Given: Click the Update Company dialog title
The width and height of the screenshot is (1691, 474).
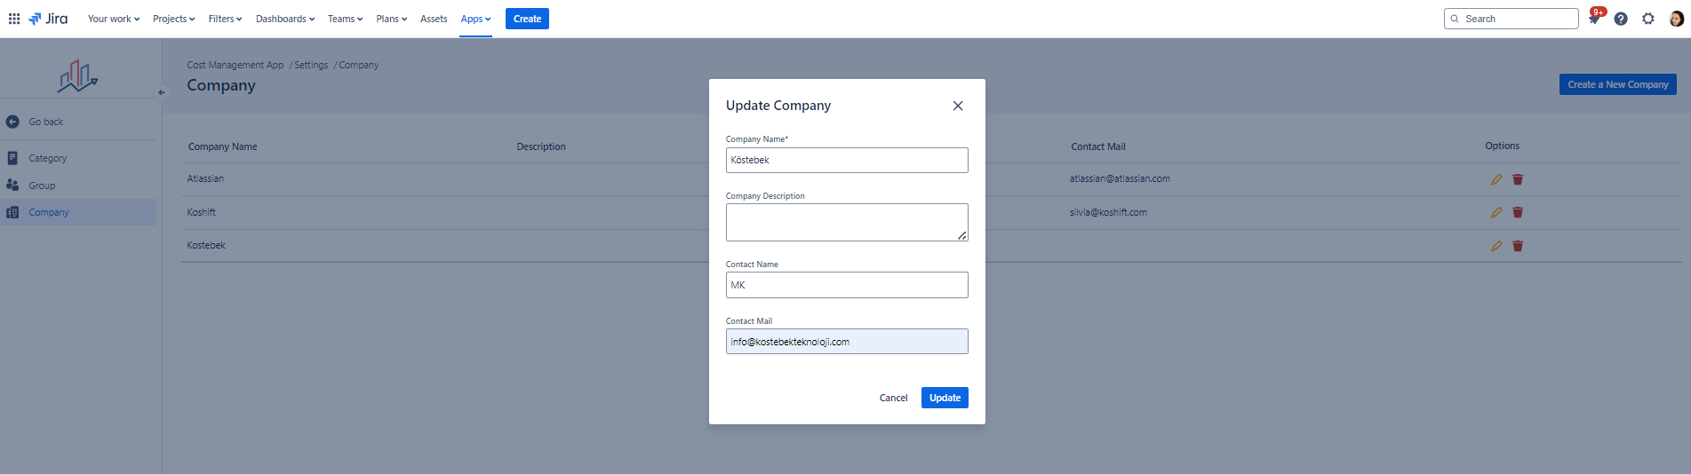Looking at the screenshot, I should [x=778, y=105].
